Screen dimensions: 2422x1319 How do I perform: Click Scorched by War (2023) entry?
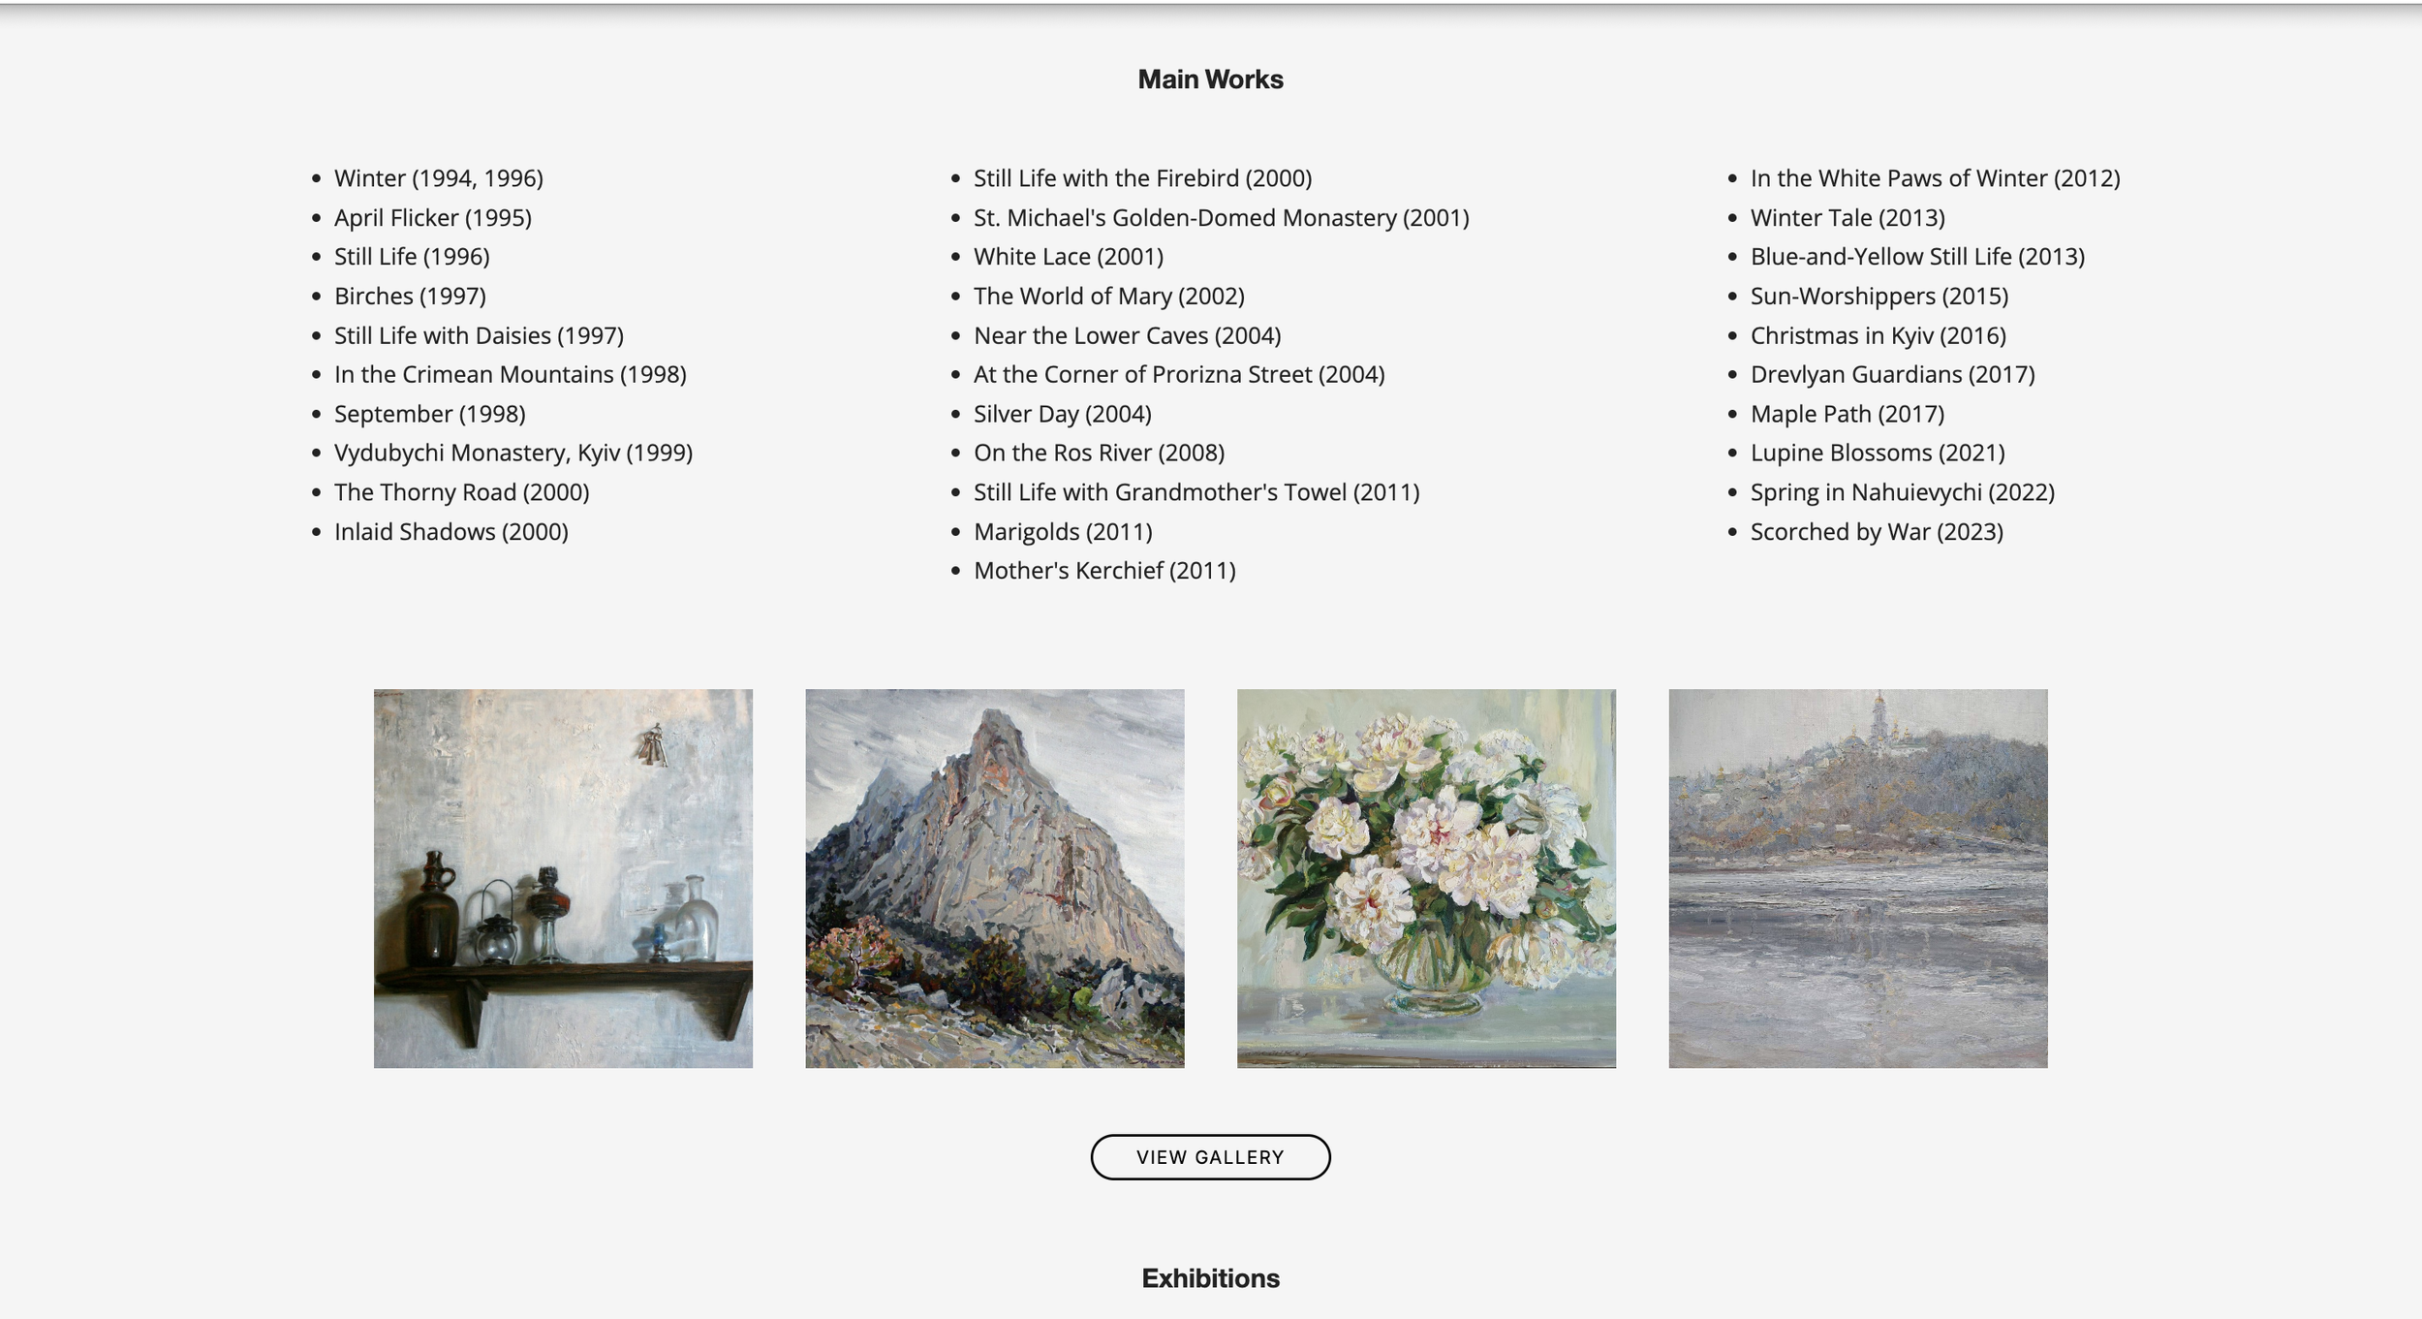[1877, 532]
